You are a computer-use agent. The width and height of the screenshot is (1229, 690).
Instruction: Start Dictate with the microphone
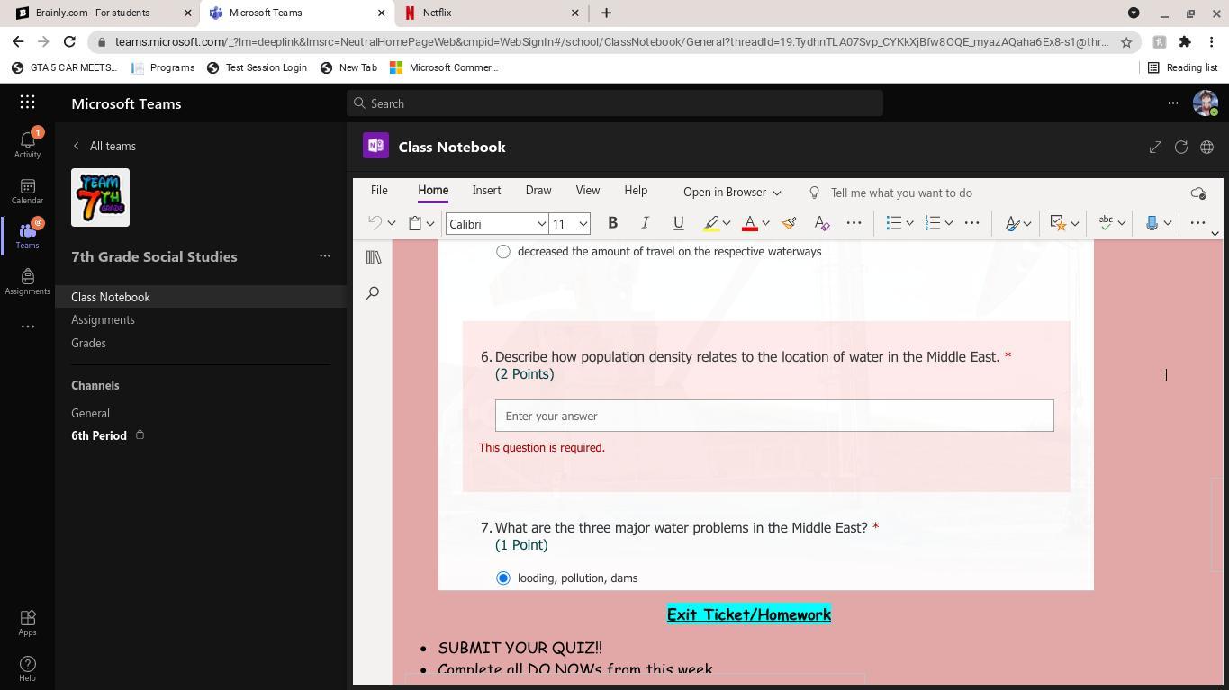pos(1152,223)
